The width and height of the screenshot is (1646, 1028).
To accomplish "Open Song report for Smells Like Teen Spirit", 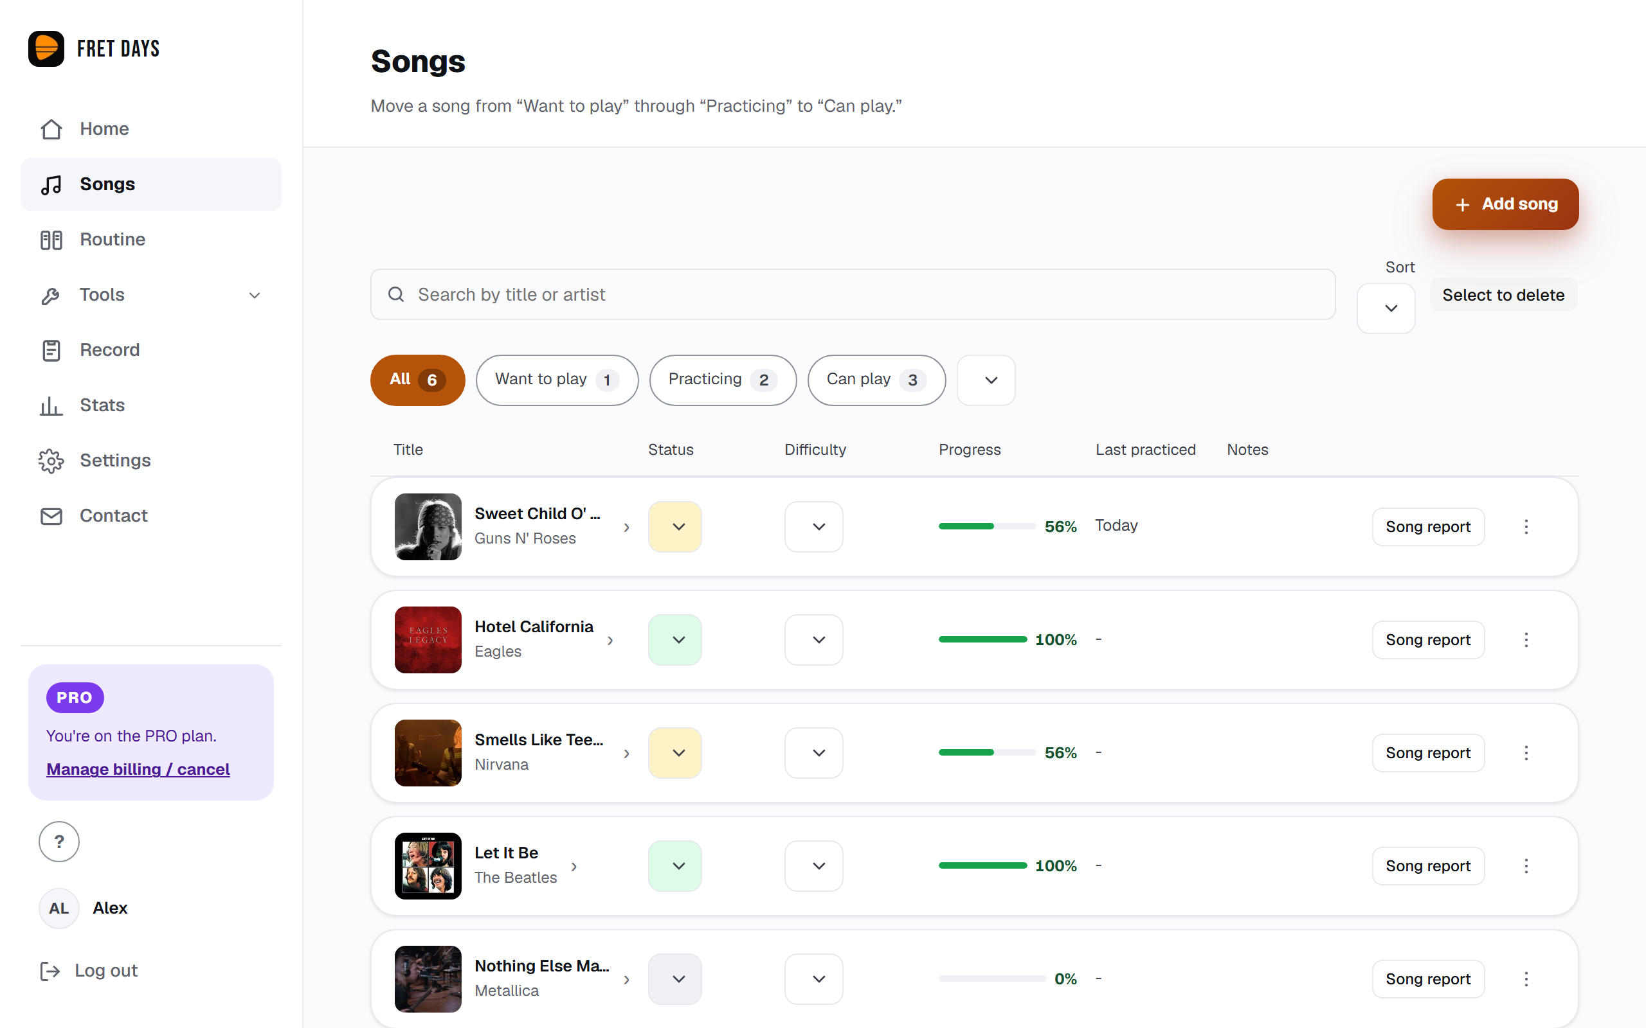I will [x=1427, y=752].
